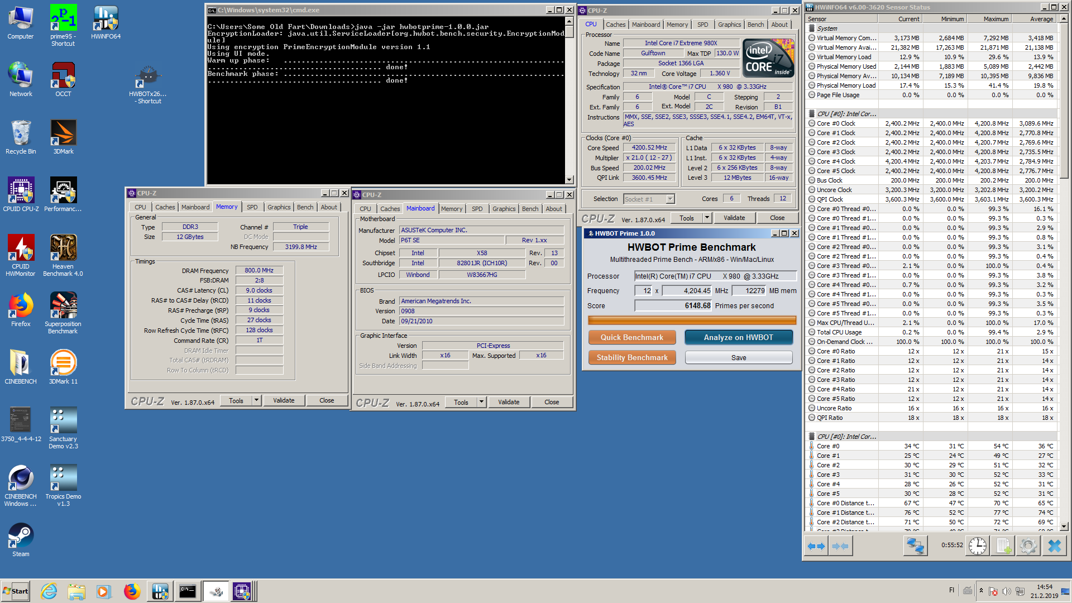Click Validate in CPU-Z Memory window

coord(284,400)
